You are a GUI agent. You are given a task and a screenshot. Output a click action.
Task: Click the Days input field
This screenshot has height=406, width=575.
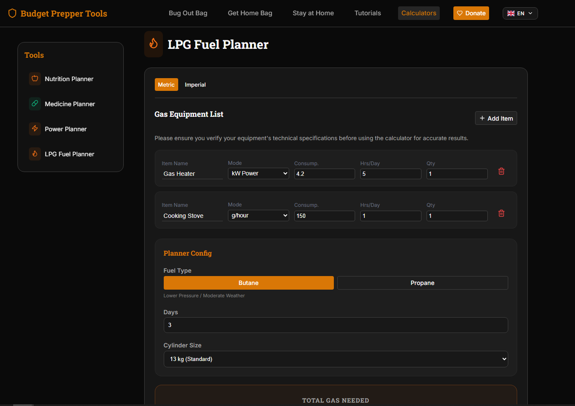(336, 325)
